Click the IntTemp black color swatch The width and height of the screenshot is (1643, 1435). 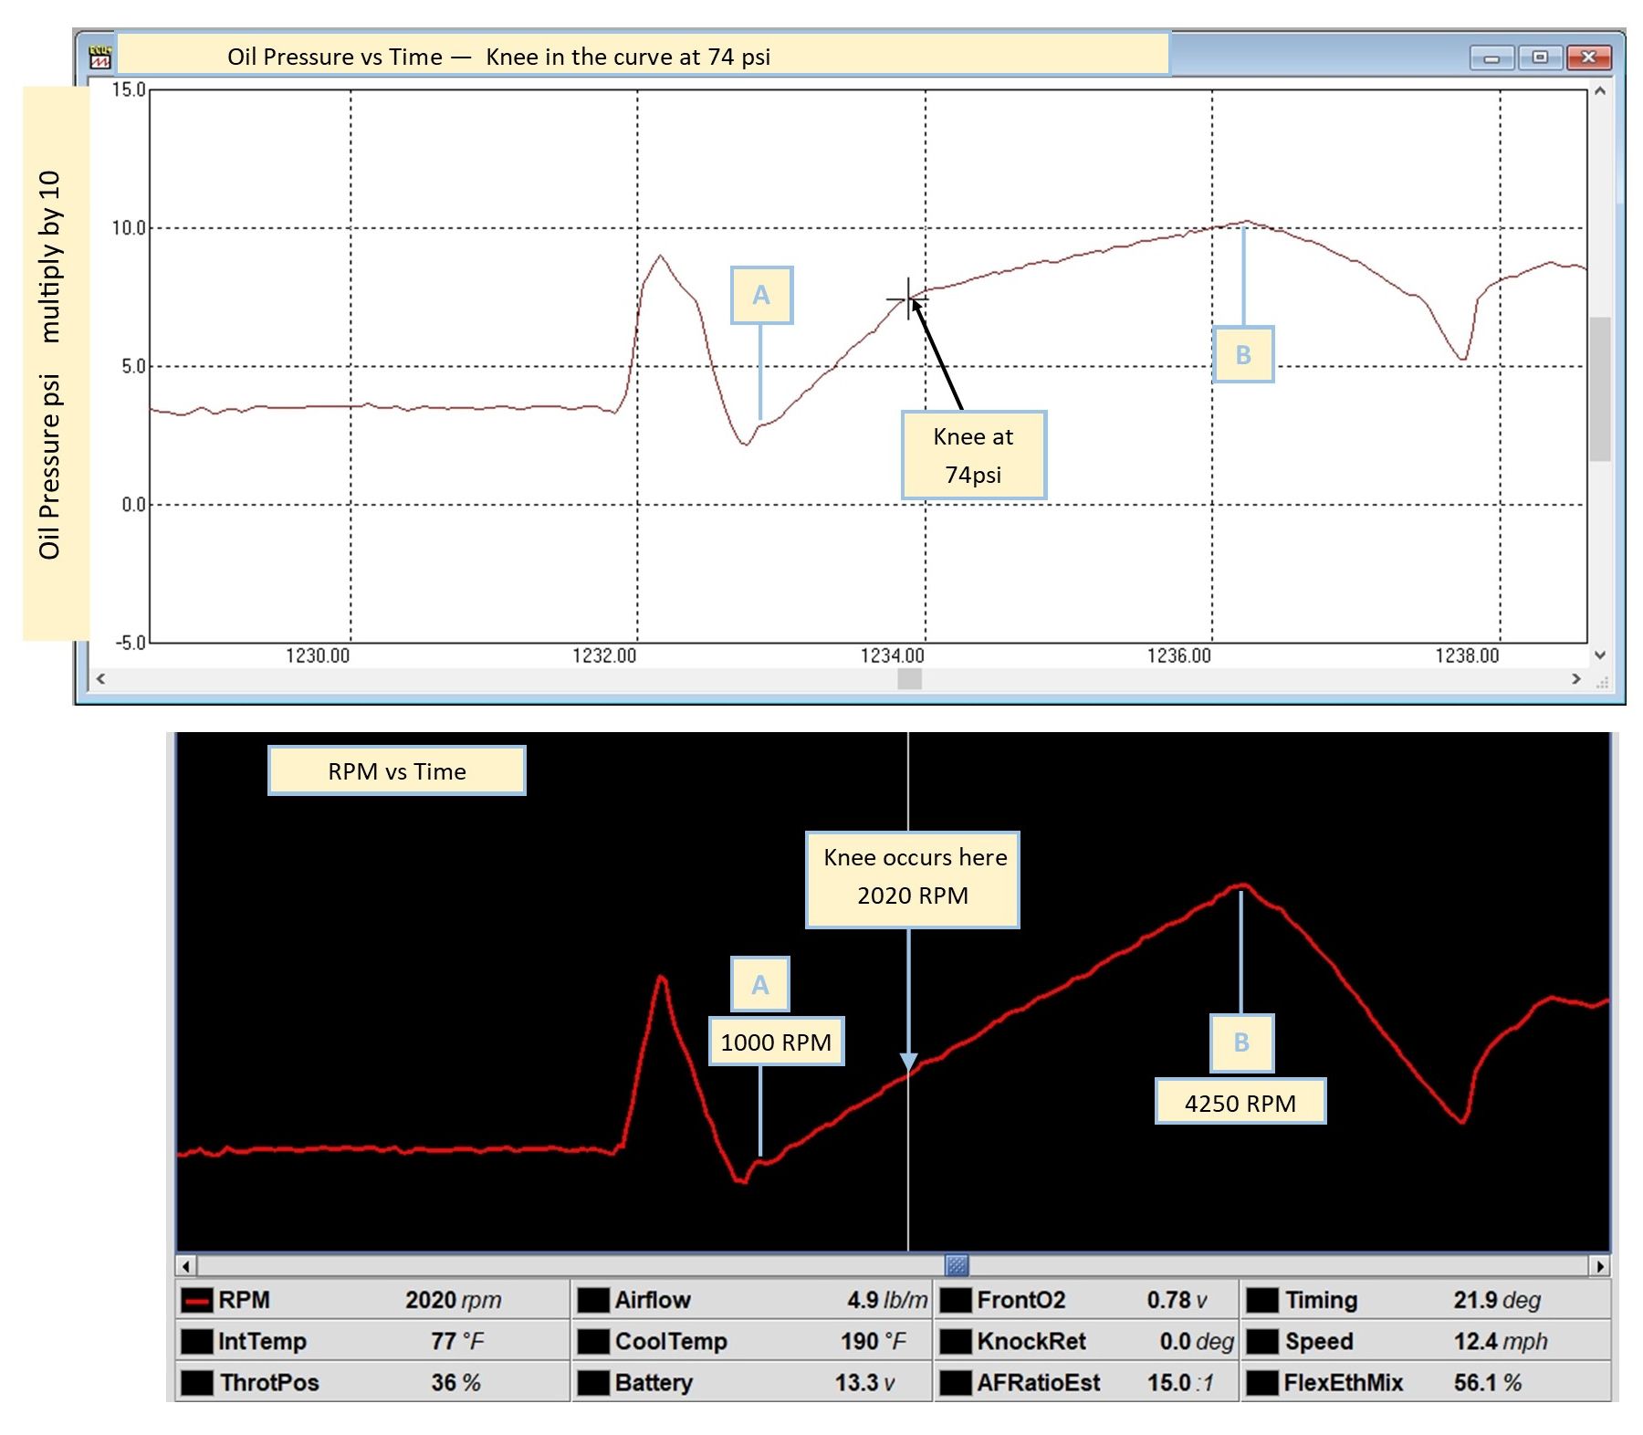pos(196,1341)
